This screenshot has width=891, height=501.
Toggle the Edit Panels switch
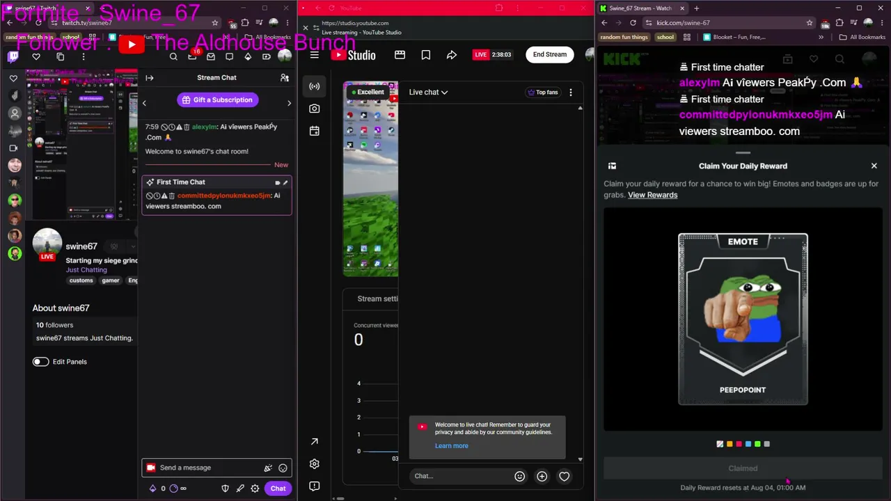coord(40,362)
